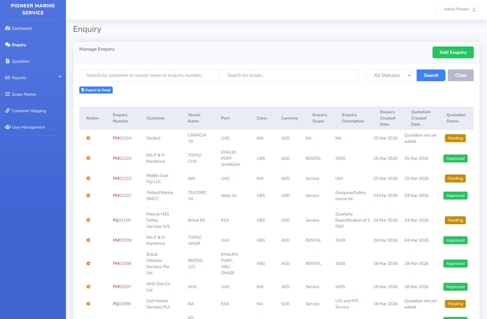The image size is (487, 319).
Task: Export the enquiry list to Excel
Action: [x=96, y=90]
